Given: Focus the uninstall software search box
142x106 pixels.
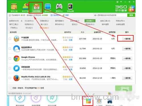Looking at the screenshot, I should (110, 15).
